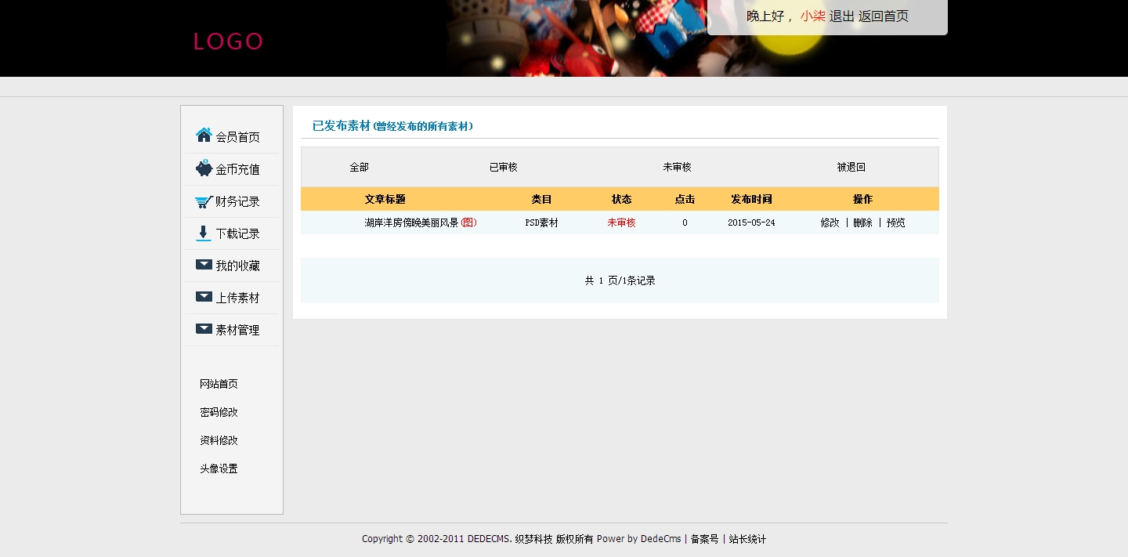Screen dimensions: 1128x557
Task: Click the envelope icon beside 我的收藏
Action: [204, 265]
